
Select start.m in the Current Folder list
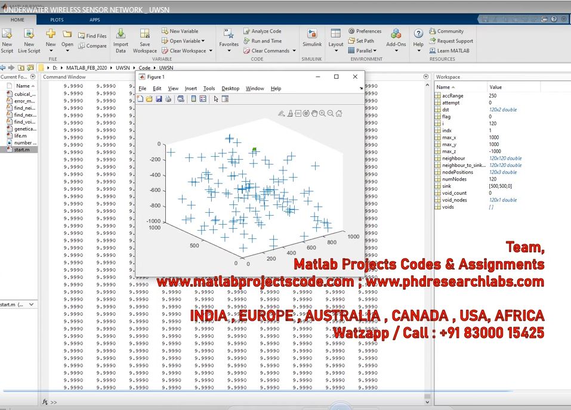(25, 150)
